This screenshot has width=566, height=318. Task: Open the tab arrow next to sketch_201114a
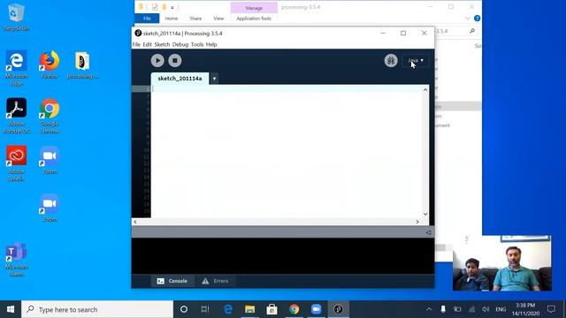[214, 79]
